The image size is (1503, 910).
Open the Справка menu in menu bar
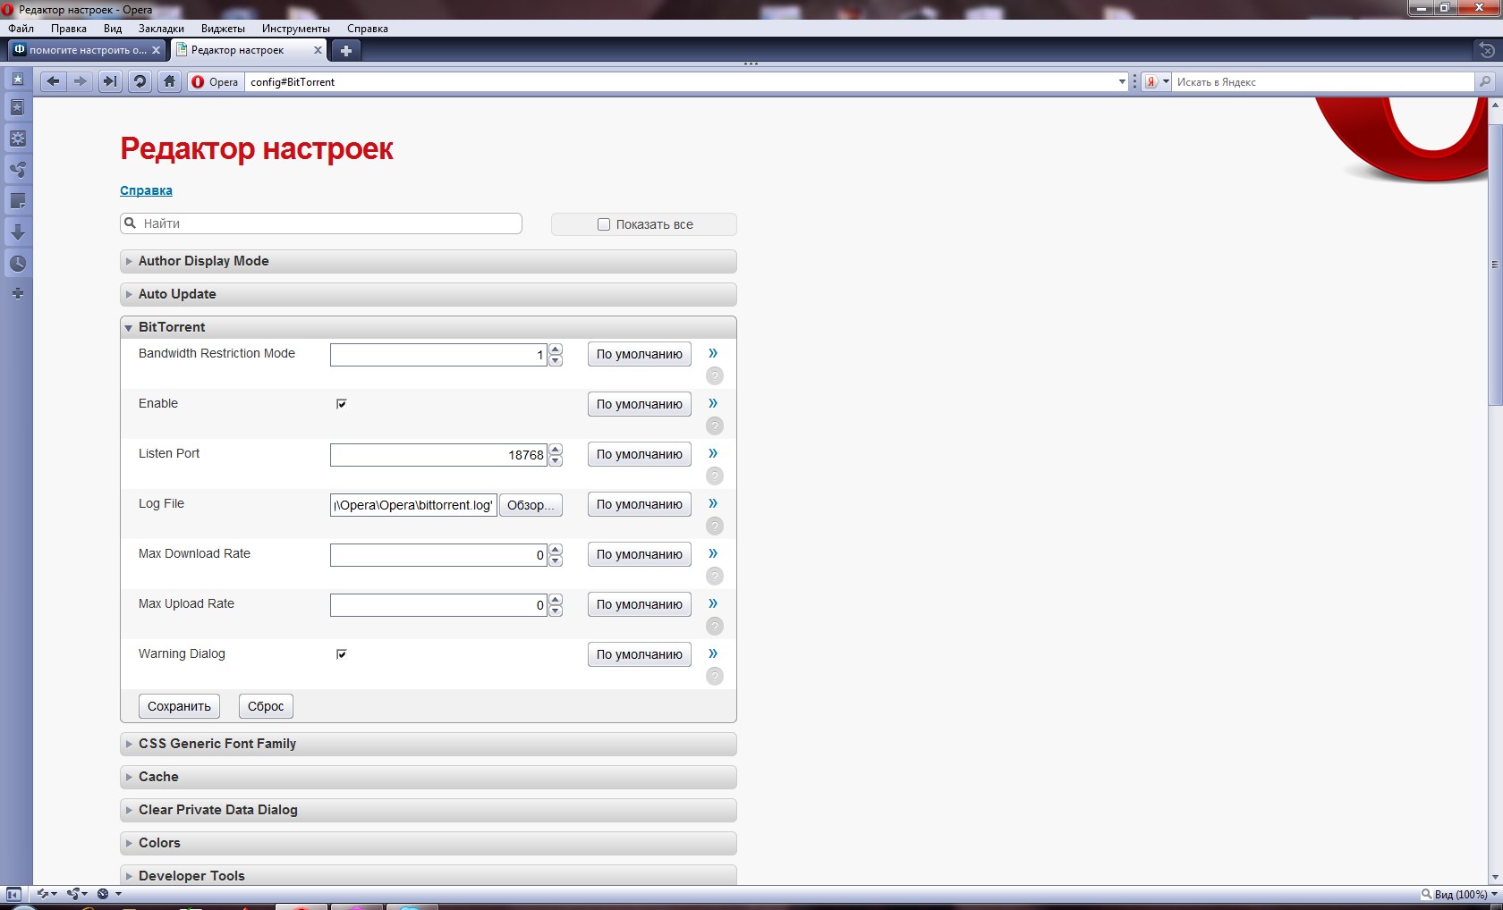[368, 29]
